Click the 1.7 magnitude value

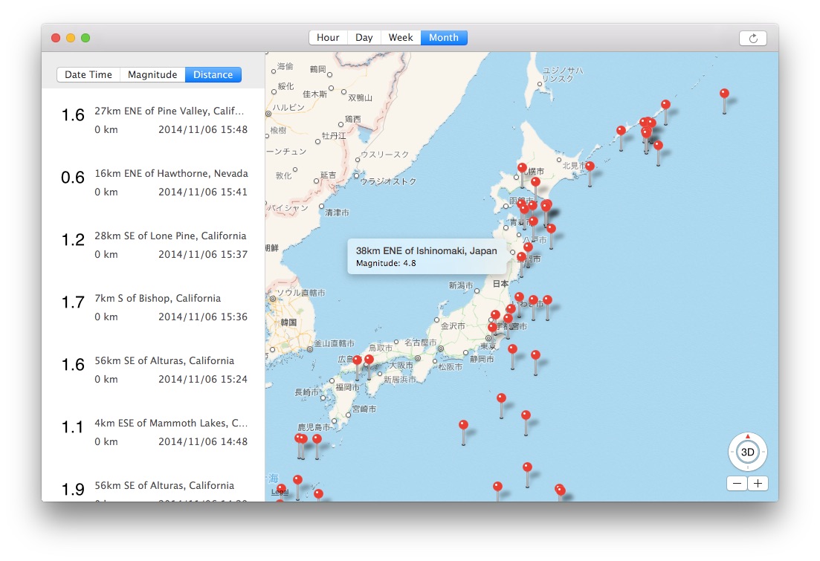coord(73,302)
